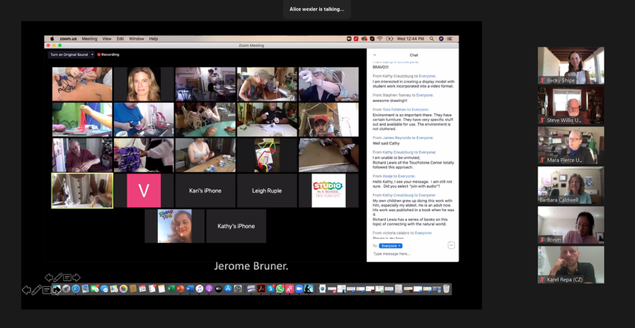635x328 pixels.
Task: Open the Trash in the dock
Action: pos(446,288)
